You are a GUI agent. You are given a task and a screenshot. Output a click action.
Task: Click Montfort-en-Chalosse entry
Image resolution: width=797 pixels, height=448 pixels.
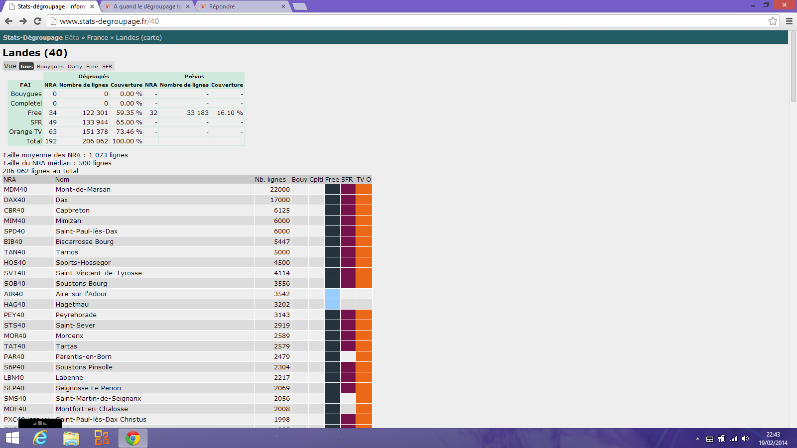pyautogui.click(x=92, y=409)
